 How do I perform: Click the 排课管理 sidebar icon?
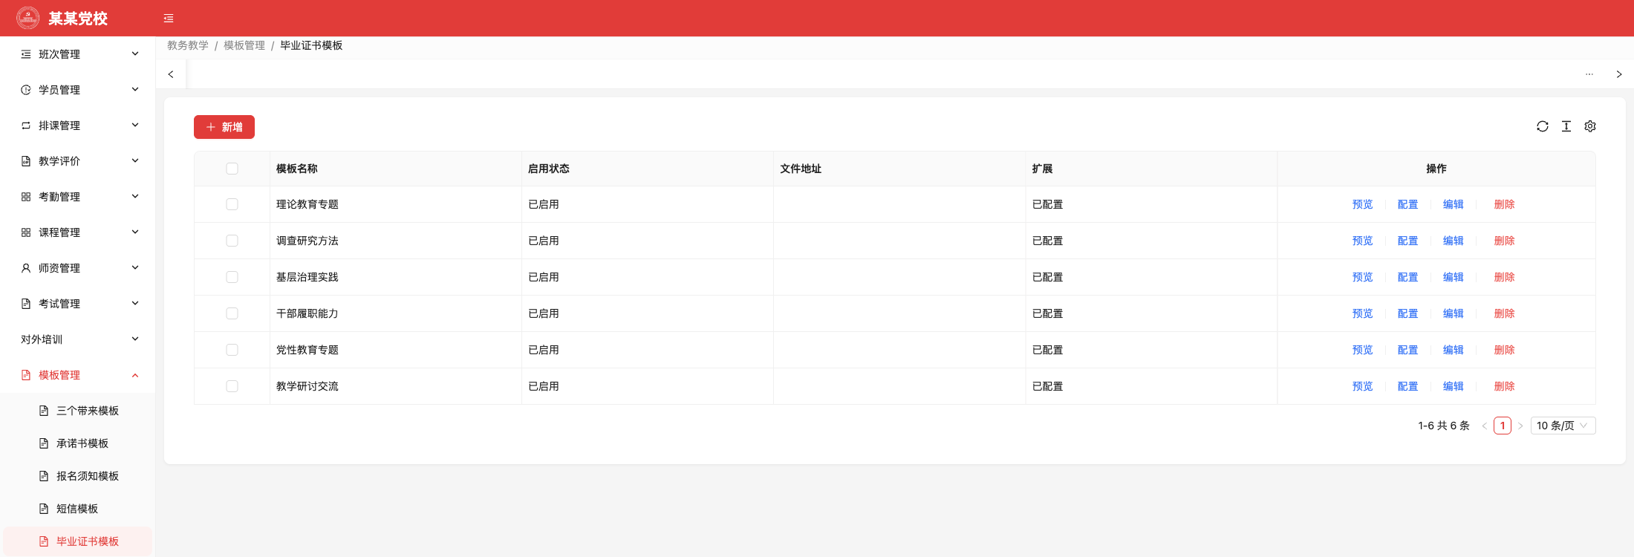26,126
